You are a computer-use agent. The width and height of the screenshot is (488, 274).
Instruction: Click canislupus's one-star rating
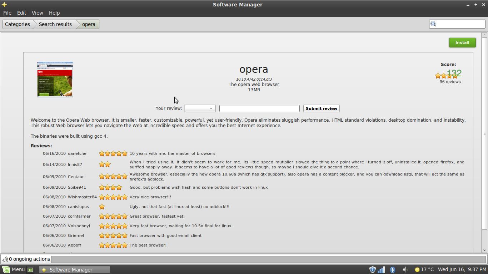coord(102,207)
